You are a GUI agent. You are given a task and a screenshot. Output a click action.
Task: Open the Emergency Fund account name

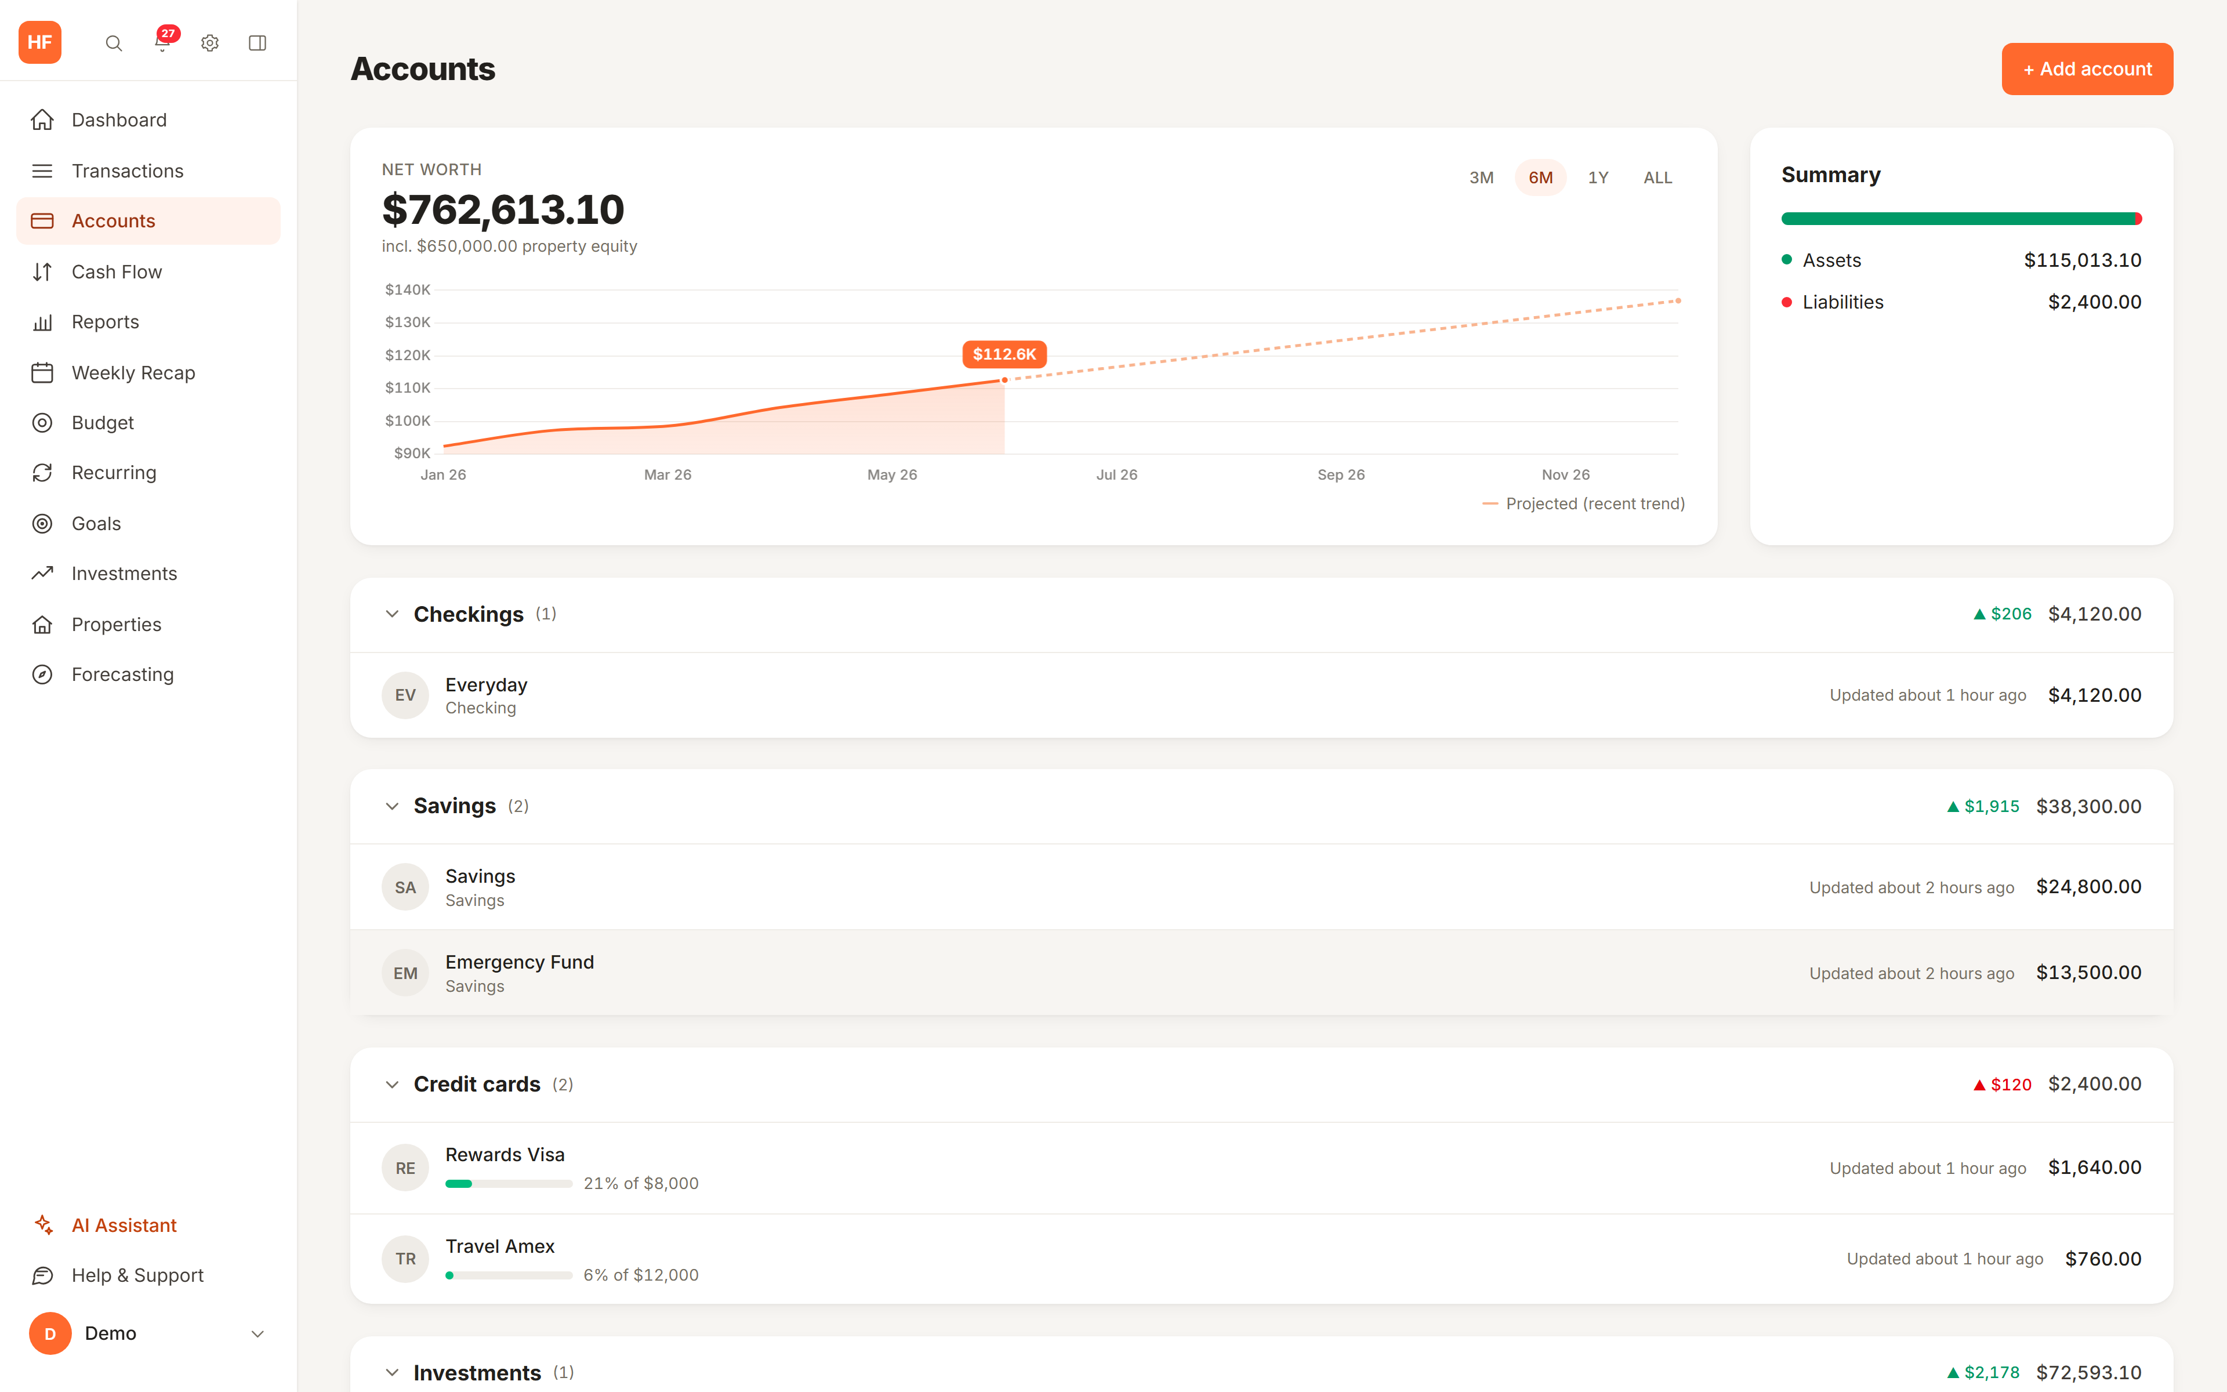click(x=520, y=962)
